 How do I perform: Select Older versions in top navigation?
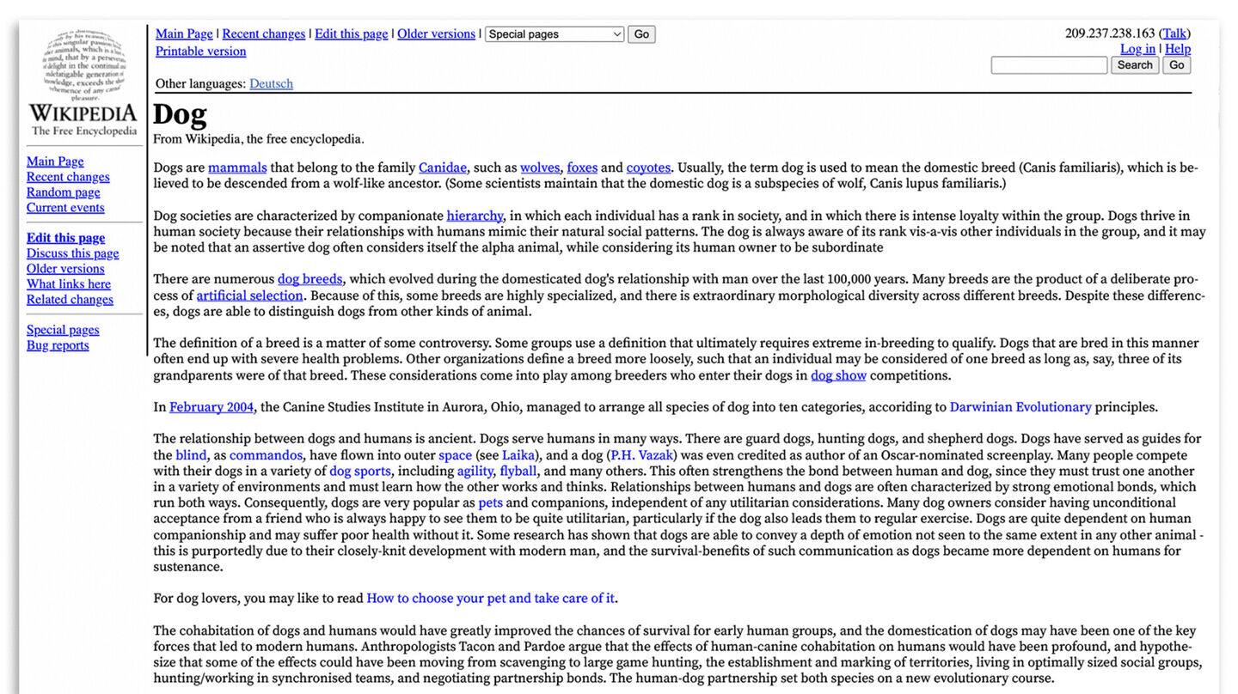[x=436, y=33]
